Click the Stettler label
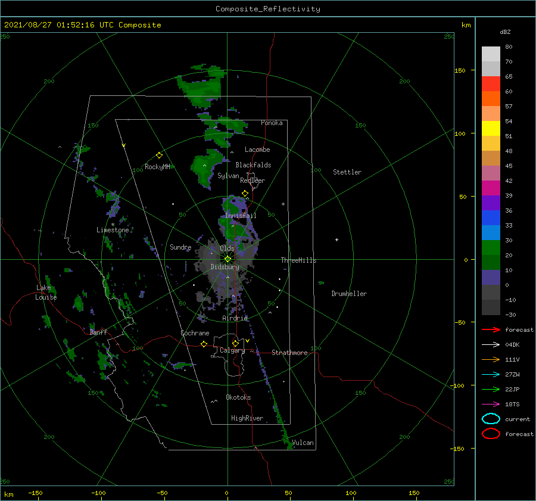Viewport: 536px width, 501px height. tap(347, 172)
